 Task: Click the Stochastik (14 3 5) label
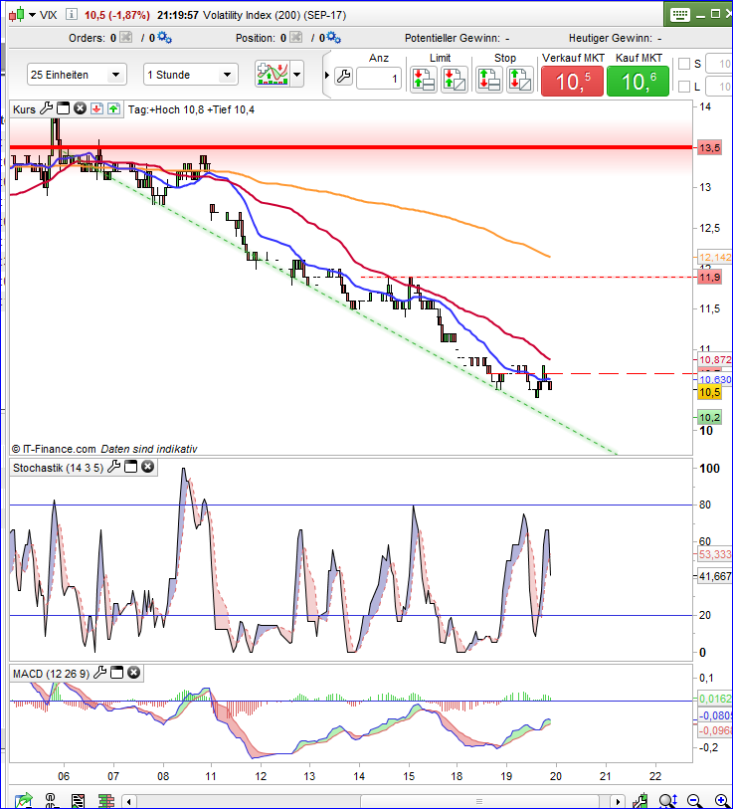[x=58, y=468]
